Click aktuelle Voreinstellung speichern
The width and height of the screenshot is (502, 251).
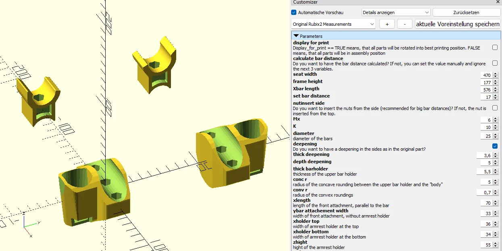458,24
